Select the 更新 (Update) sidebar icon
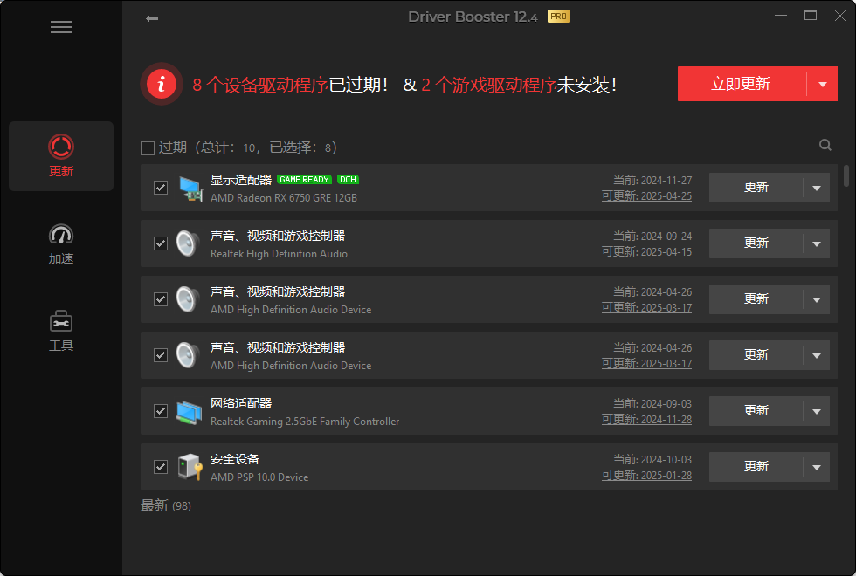This screenshot has width=856, height=576. click(61, 155)
